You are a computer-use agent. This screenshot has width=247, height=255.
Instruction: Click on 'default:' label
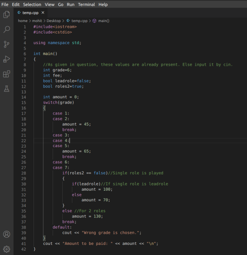click(x=62, y=227)
